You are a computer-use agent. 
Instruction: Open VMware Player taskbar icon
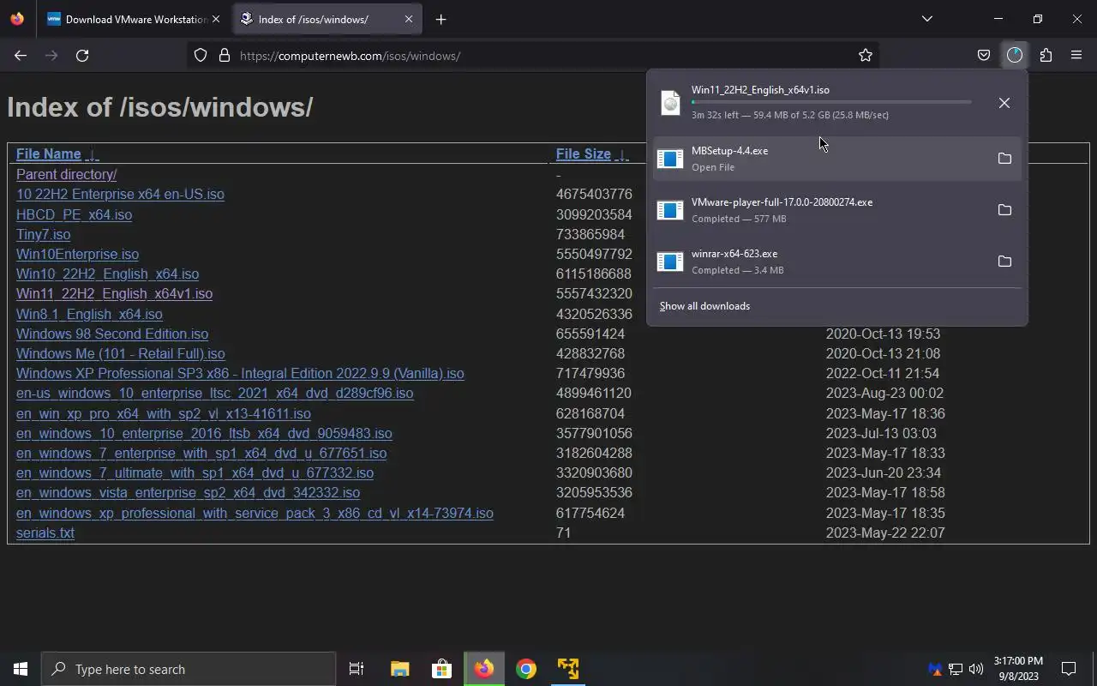pos(568,669)
